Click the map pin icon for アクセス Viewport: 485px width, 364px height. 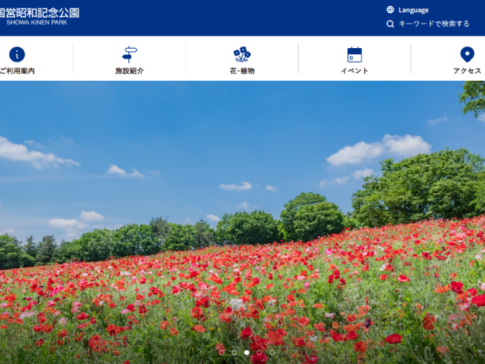pyautogui.click(x=467, y=54)
